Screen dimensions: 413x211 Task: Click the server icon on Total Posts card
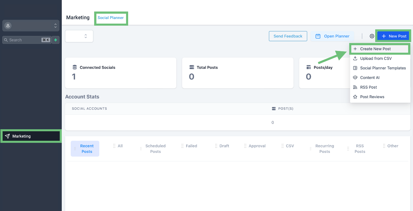click(x=192, y=67)
